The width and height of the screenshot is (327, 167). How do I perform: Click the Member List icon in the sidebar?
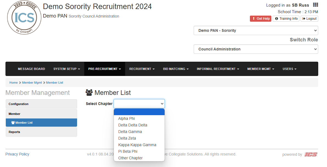pos(13,122)
